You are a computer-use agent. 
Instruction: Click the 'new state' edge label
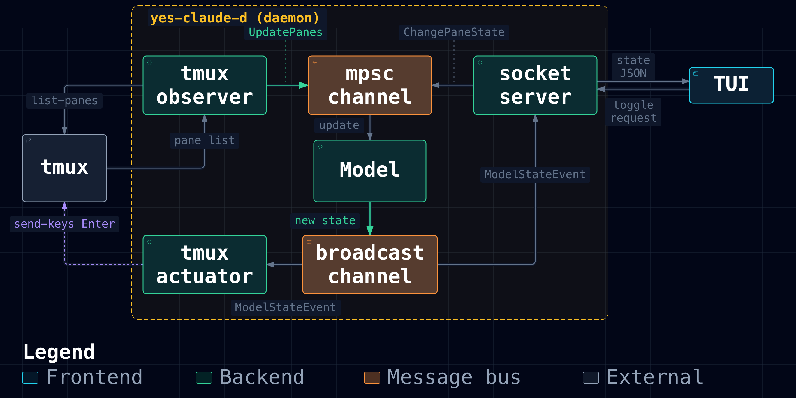coord(325,221)
